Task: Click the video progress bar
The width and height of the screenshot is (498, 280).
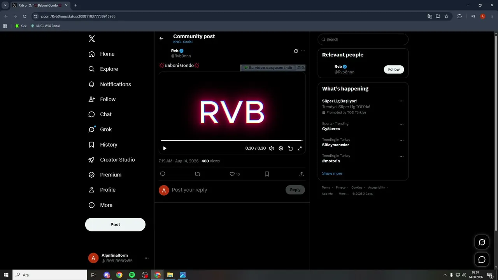Action: (232, 140)
